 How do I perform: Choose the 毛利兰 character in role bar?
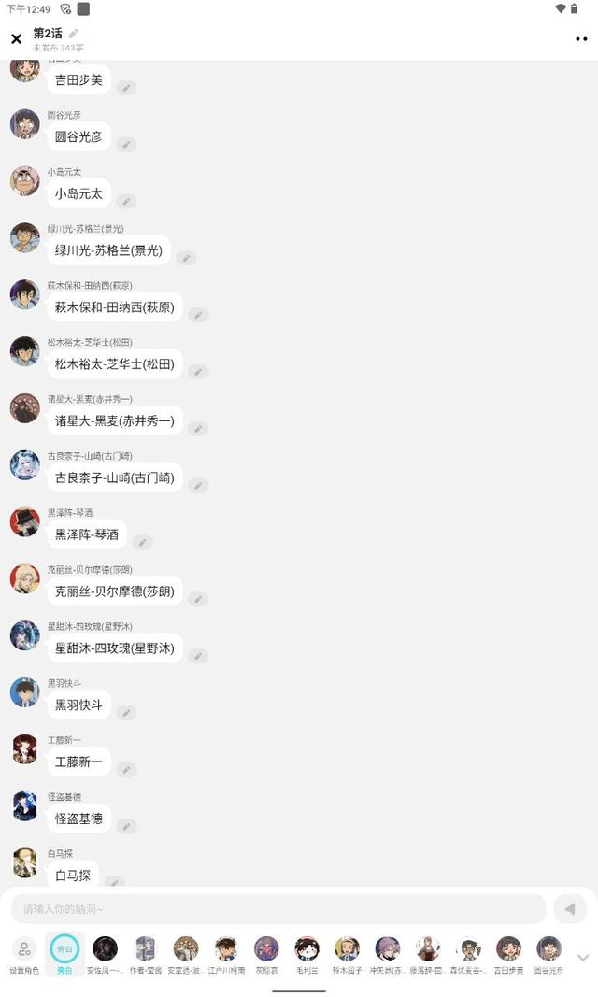click(x=307, y=955)
